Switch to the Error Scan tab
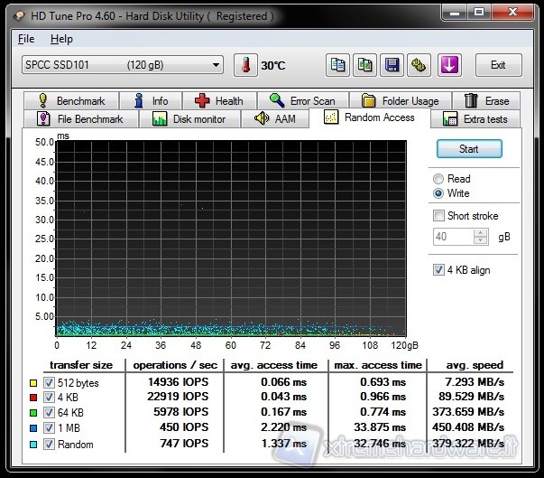This screenshot has width=544, height=478. click(x=301, y=101)
